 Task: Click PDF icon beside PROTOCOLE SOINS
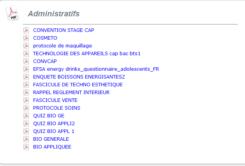(26, 108)
